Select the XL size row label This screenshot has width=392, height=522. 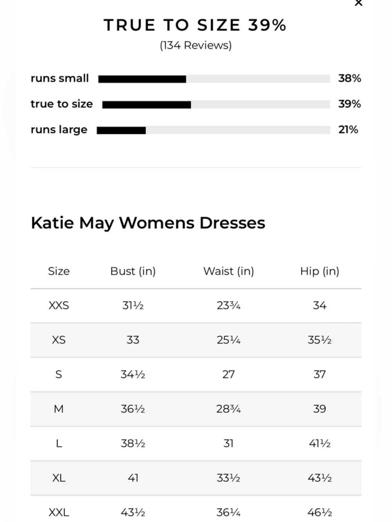pyautogui.click(x=59, y=478)
